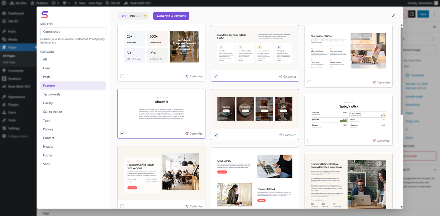Click the Pro 198/200 credits badge
Image resolution: width=440 pixels, height=216 pixels.
pos(134,16)
